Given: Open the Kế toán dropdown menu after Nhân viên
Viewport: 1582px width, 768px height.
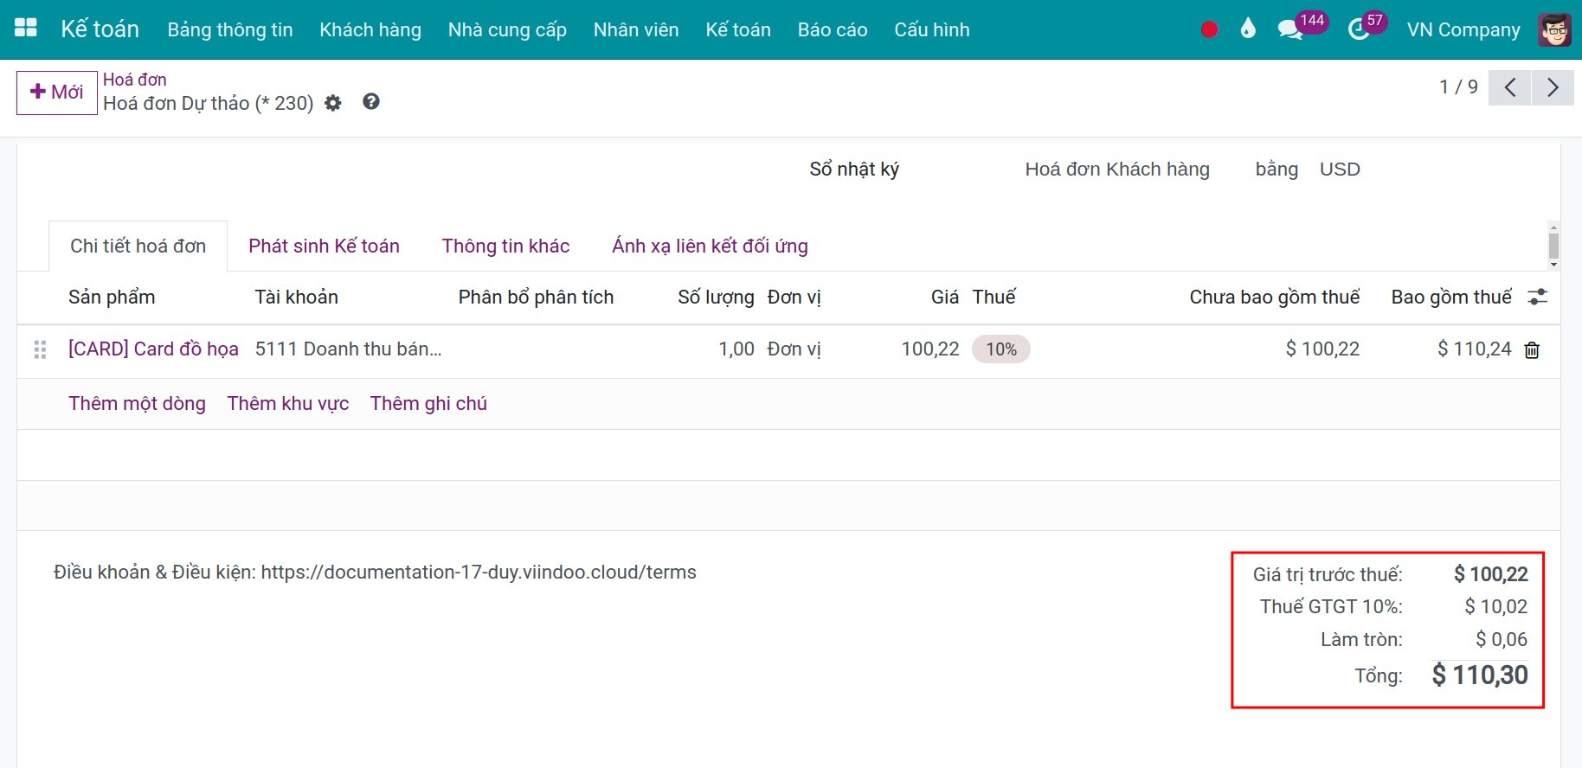Looking at the screenshot, I should coord(738,29).
